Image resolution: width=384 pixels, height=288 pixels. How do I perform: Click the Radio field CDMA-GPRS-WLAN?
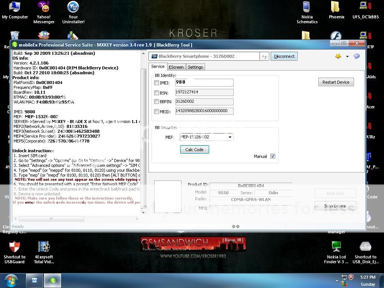pyautogui.click(x=251, y=199)
